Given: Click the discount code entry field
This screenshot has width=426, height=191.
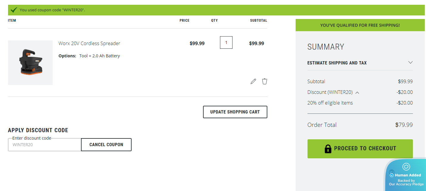Looking at the screenshot, I should pos(44,144).
